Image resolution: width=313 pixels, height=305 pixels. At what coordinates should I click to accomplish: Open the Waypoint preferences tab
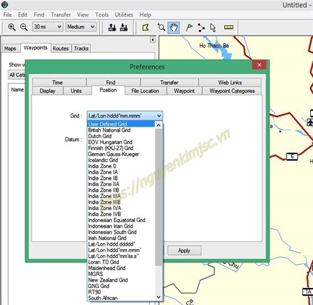[184, 91]
